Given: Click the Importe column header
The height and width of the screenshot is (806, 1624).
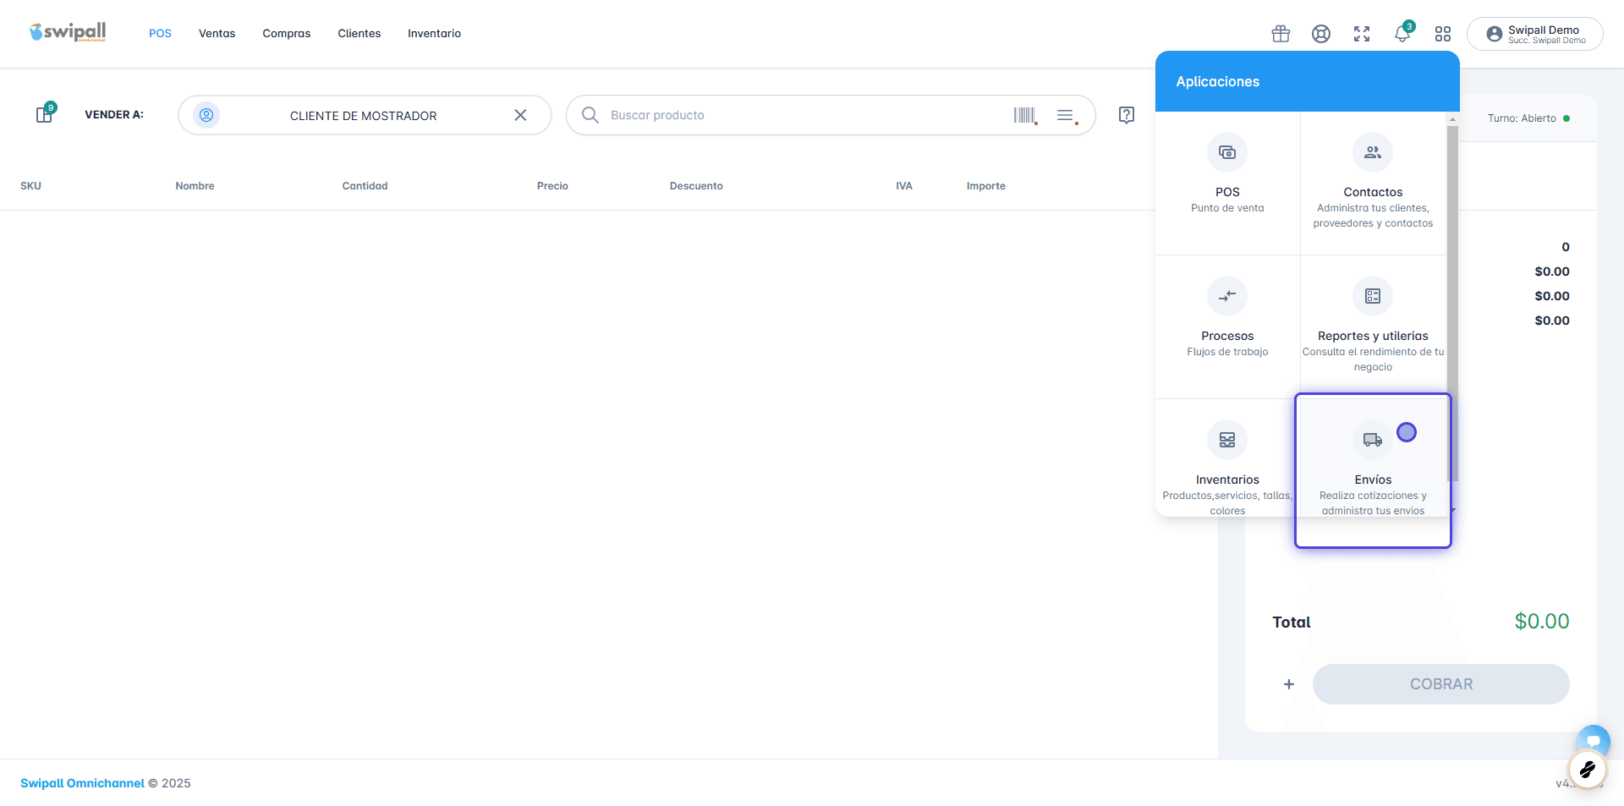Looking at the screenshot, I should (x=986, y=186).
